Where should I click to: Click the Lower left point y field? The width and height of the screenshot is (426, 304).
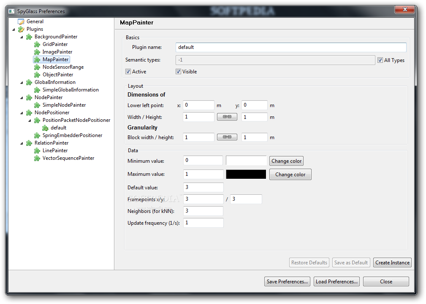click(x=255, y=105)
